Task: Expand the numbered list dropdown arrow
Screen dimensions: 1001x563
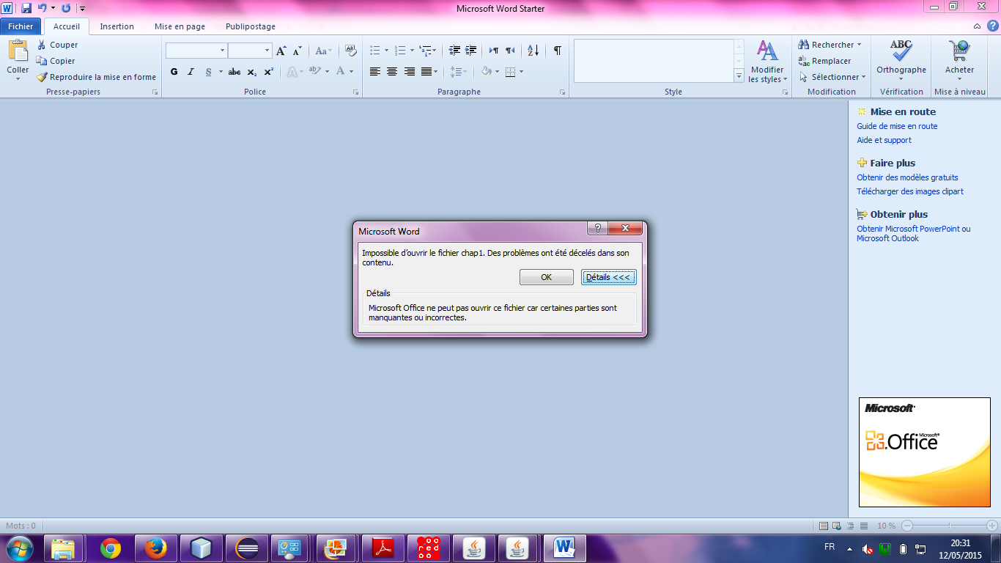Action: (x=412, y=51)
